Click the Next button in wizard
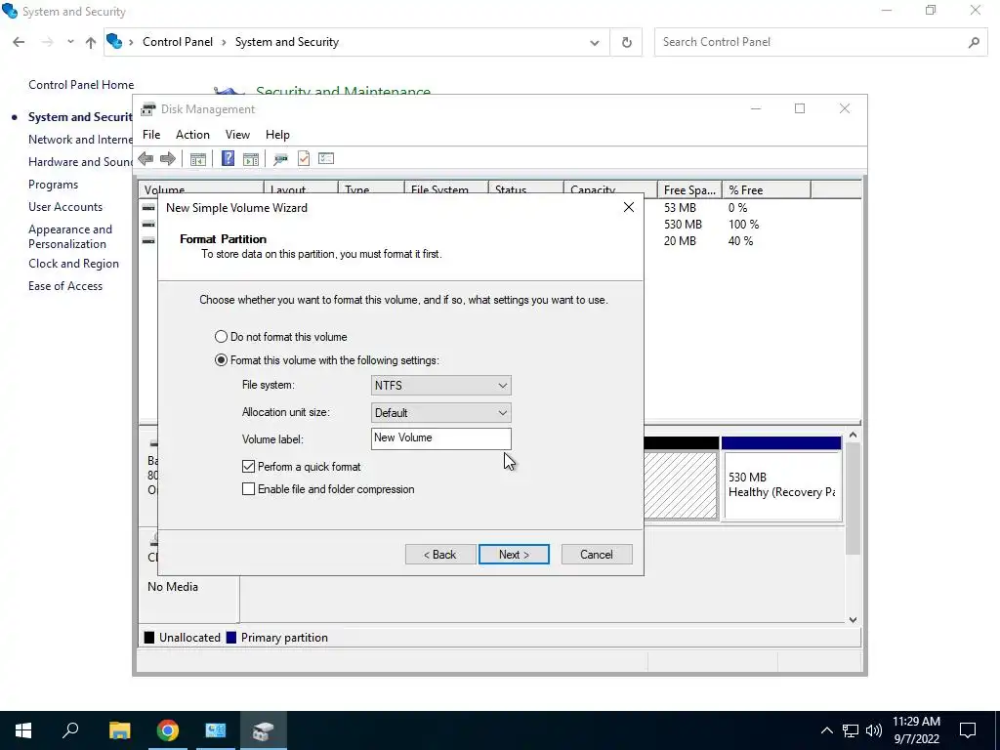 pyautogui.click(x=514, y=555)
